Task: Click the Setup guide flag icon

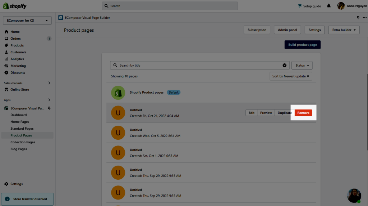Action: (300, 6)
